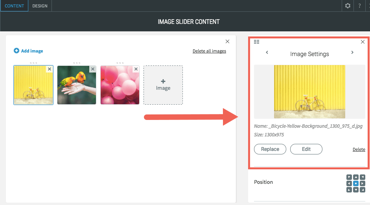The image size is (370, 205).
Task: Close the image list panel
Action: point(228,42)
